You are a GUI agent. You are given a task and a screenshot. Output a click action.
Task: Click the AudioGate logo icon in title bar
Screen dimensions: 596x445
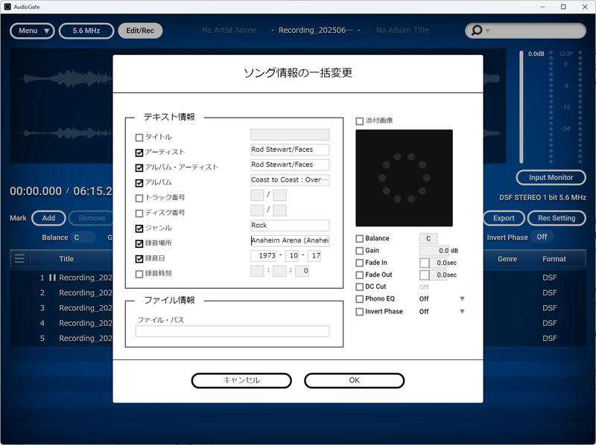click(8, 6)
